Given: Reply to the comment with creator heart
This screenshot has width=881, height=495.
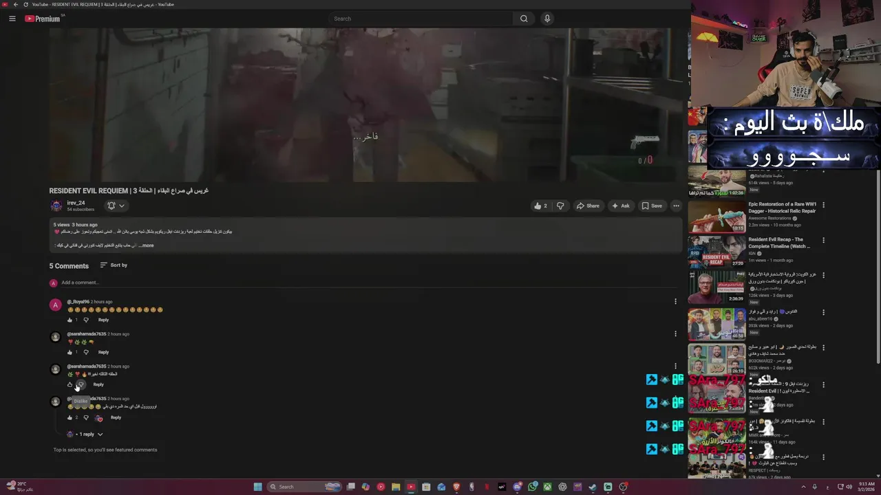Looking at the screenshot, I should coord(116,417).
